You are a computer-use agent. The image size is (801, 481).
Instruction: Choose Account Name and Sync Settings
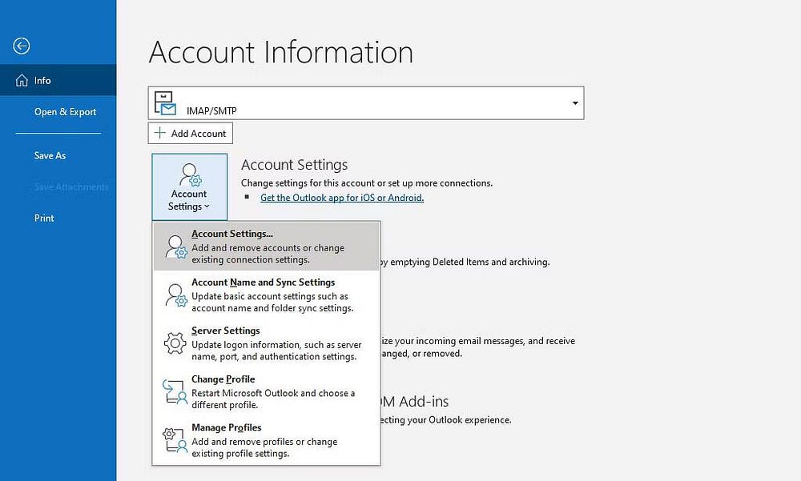click(266, 295)
